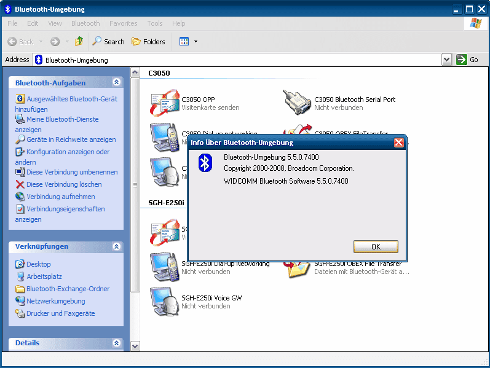The width and height of the screenshot is (490, 368).
Task: Click OK in the info dialog
Action: tap(376, 246)
